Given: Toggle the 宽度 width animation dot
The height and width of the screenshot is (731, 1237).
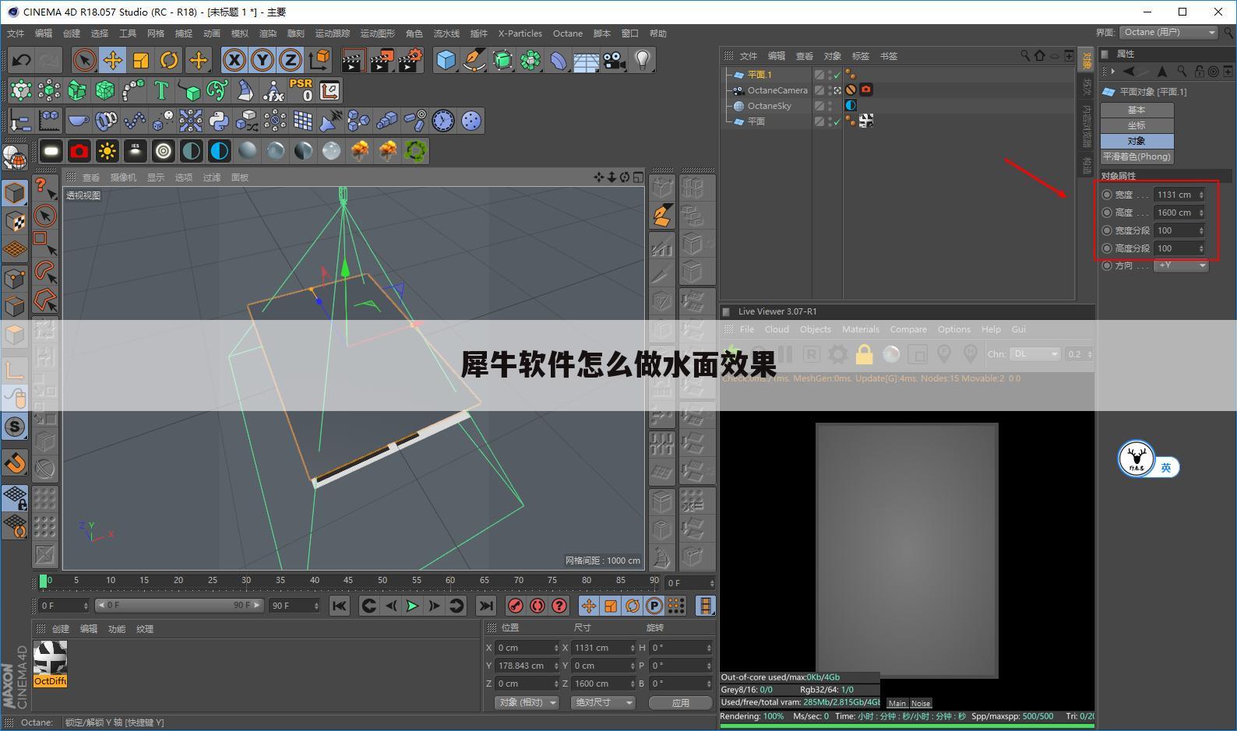Looking at the screenshot, I should [1107, 195].
